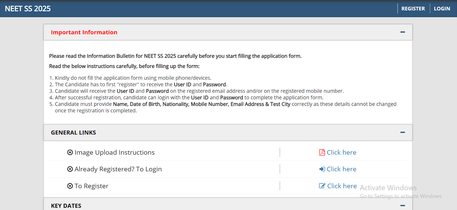Click here to login as registered candidate

click(342, 169)
